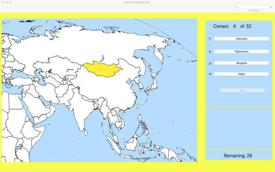Viewport: 275px width, 172px height.
Task: Click the Next button
Action: (x=242, y=90)
